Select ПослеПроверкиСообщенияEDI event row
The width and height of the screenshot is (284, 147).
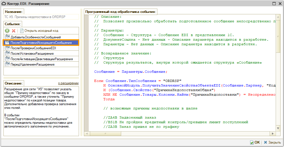(33, 48)
